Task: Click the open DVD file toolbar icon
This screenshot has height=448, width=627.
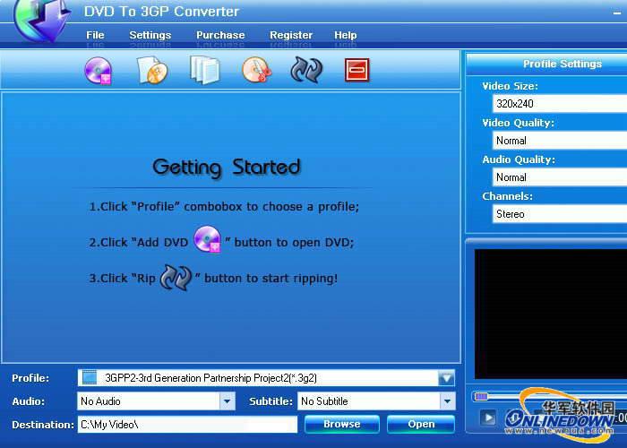Action: tap(152, 71)
